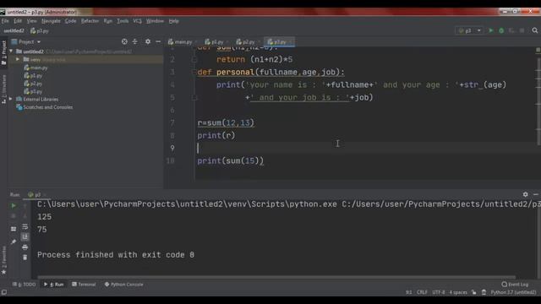
Task: Select main.py in the project tree
Action: pyautogui.click(x=36, y=68)
